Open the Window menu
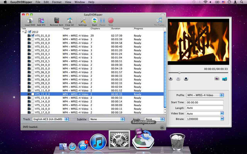Screen dimensions: 247x154 pyautogui.click(x=80, y=2)
